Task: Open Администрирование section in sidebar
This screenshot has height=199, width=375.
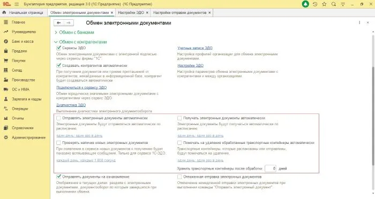Action: pos(28,137)
